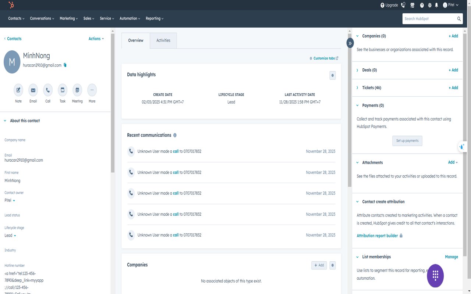Viewport: 471px width, 294px height.
Task: Click the Customize tabs link
Action: pos(324,58)
